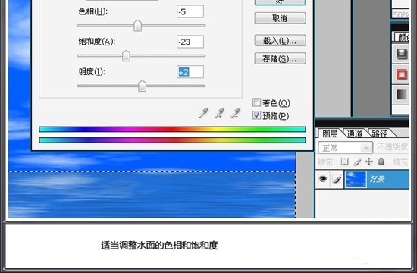Click the black-white gradient style icon
Viewport: 417px width, 273px height.
pos(402,95)
